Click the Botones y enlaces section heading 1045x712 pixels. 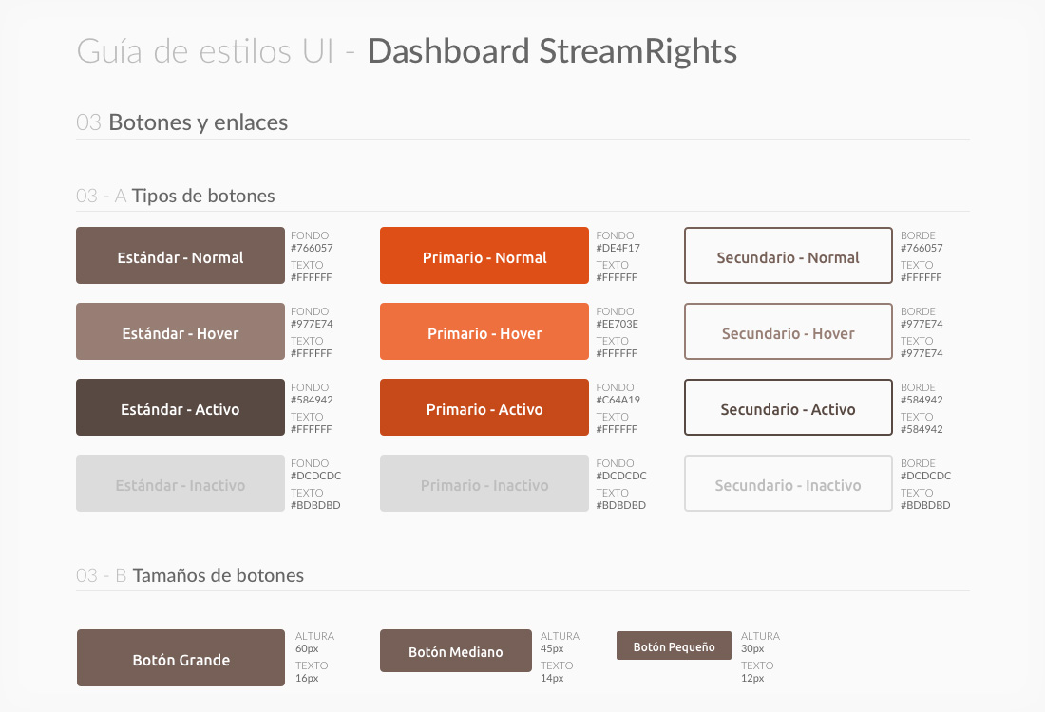coord(198,122)
